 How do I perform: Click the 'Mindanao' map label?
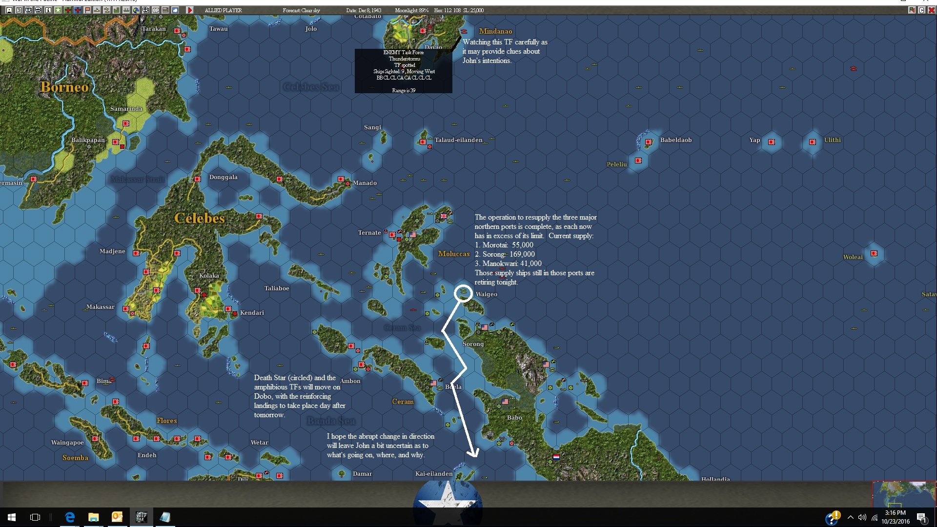496,31
